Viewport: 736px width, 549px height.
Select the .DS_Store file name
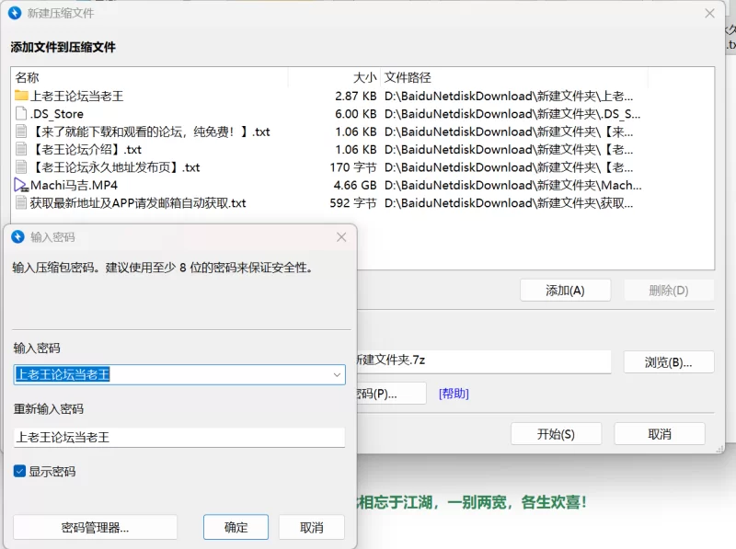[x=57, y=114]
